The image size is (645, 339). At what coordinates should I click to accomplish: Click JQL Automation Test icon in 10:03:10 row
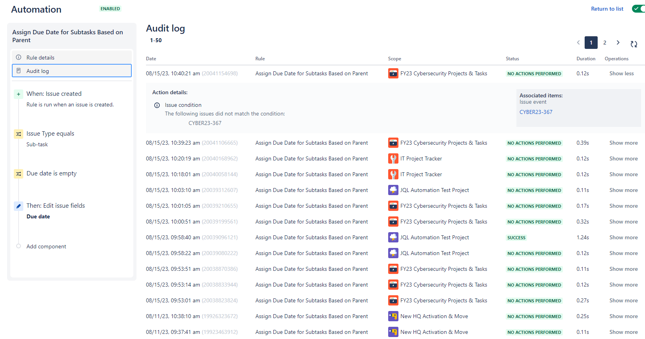pyautogui.click(x=393, y=190)
